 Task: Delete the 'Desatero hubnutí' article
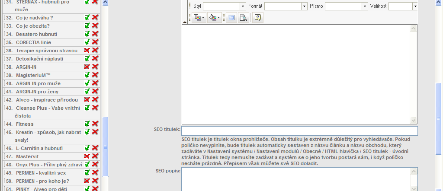click(95, 34)
